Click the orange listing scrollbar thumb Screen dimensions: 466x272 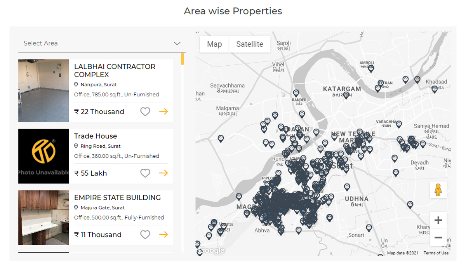(x=183, y=59)
